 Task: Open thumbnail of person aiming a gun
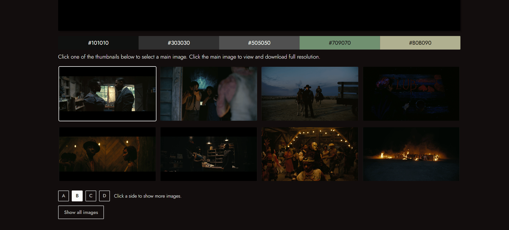(209, 94)
